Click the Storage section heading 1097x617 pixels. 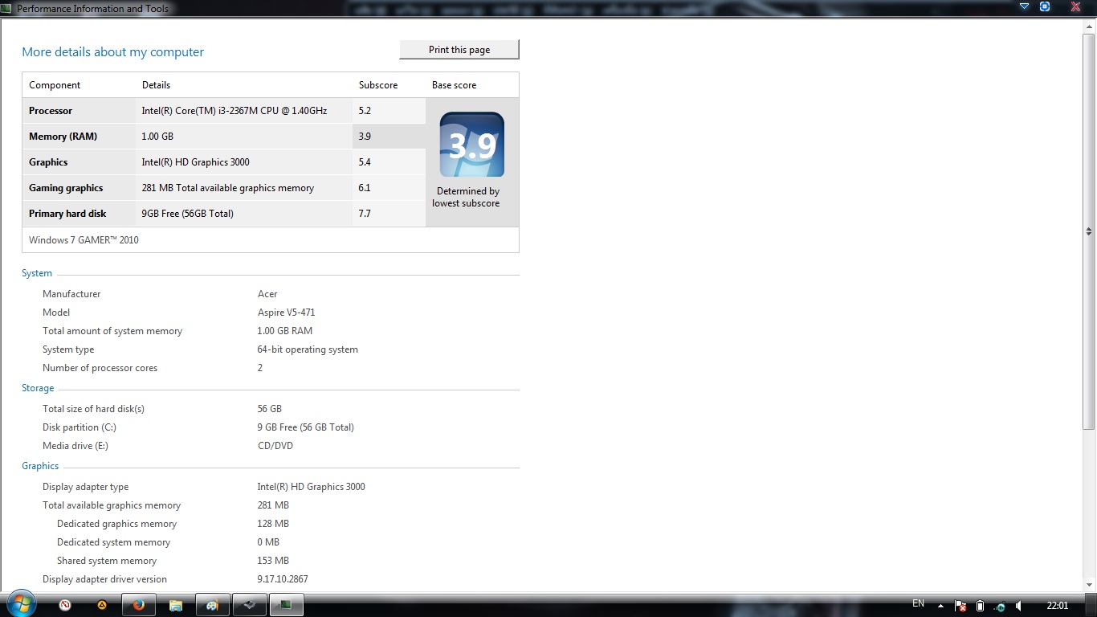[38, 388]
